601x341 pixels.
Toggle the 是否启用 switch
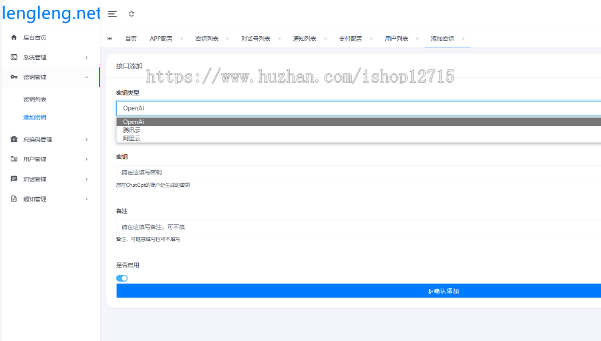click(122, 278)
